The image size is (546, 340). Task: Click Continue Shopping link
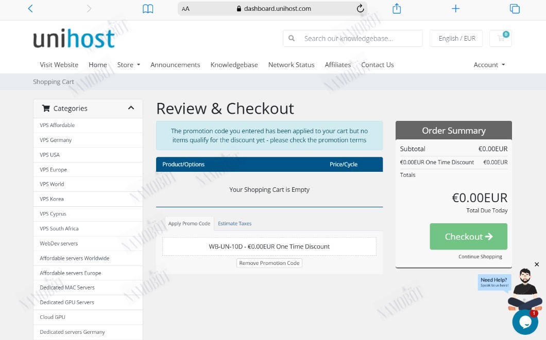(x=480, y=257)
